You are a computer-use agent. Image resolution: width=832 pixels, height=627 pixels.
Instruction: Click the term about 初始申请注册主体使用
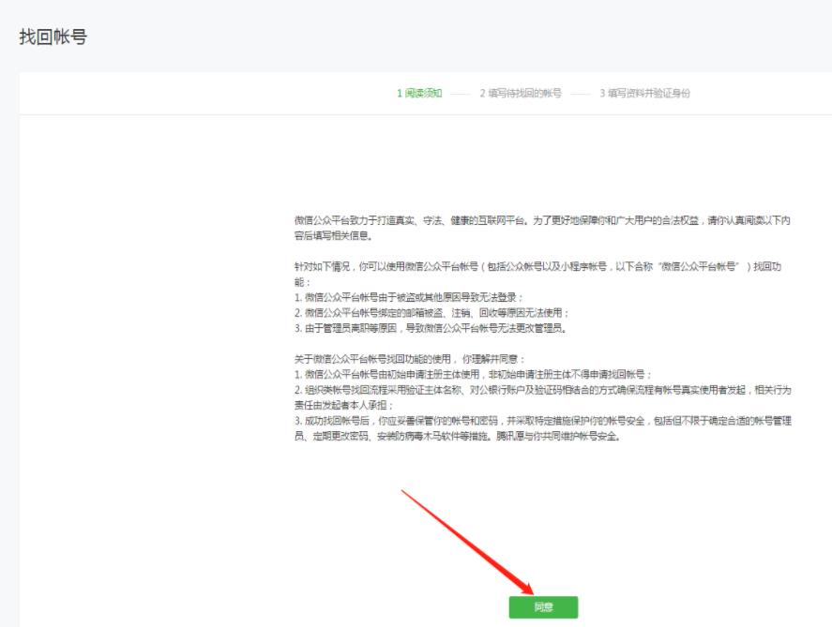[x=479, y=374]
